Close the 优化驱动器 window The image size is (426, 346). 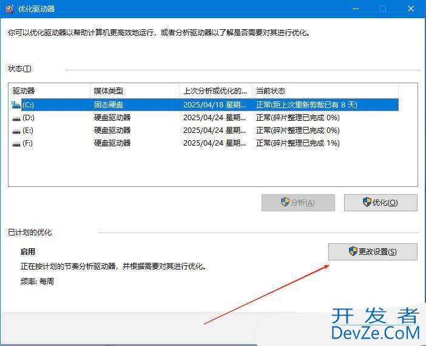411,8
